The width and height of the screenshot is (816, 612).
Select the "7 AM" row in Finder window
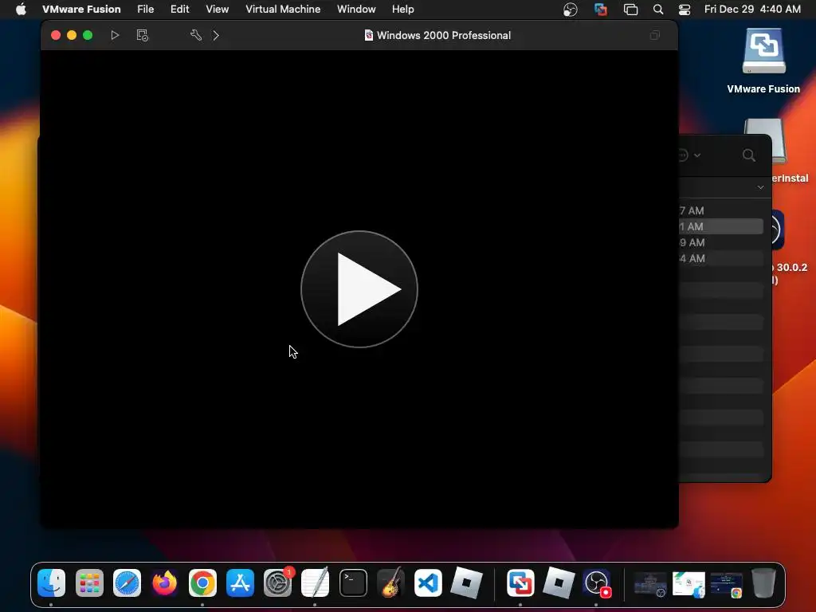point(720,210)
